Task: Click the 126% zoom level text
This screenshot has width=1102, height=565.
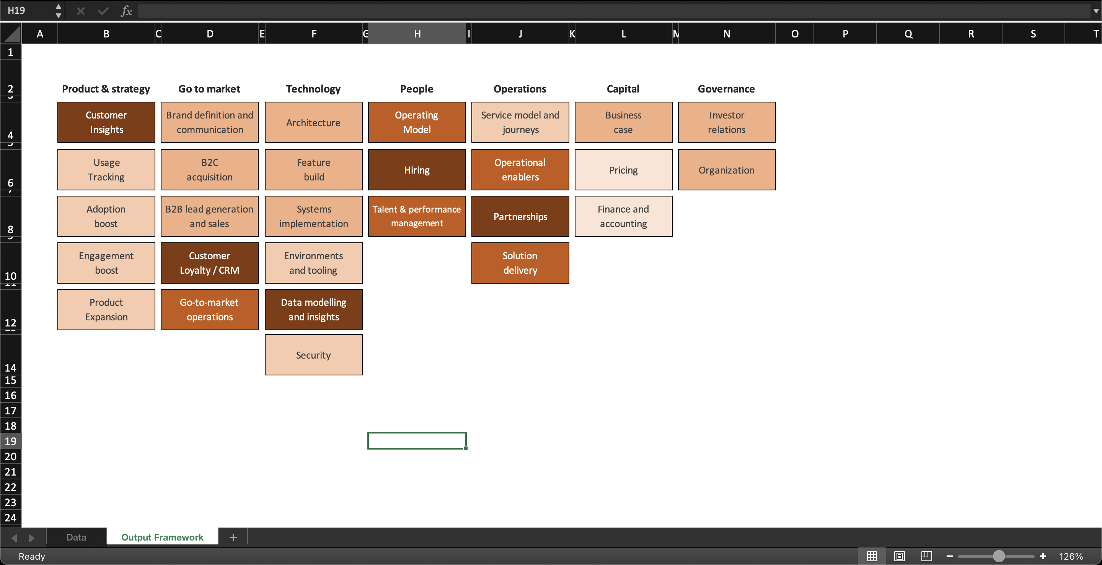Action: click(x=1071, y=556)
